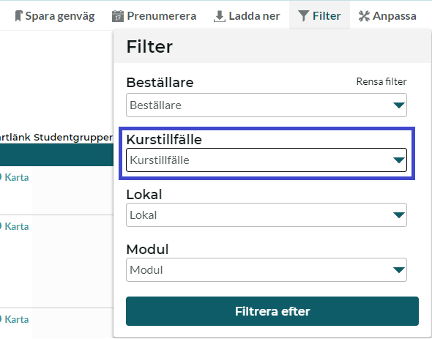Expand the Kurstillfälle dropdown arrow

click(x=398, y=160)
